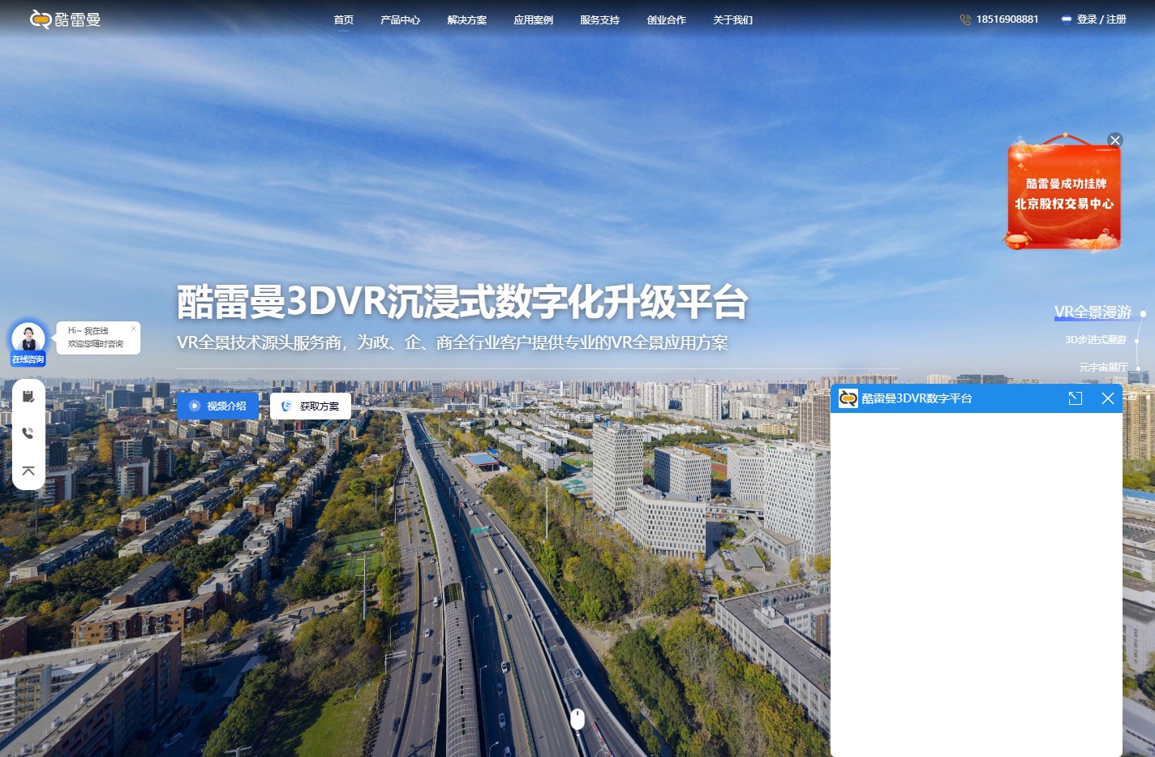
Task: Open the 登录 / 注册 link
Action: 1101,19
